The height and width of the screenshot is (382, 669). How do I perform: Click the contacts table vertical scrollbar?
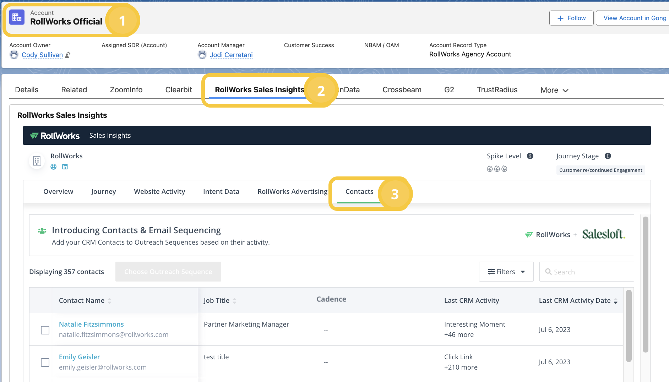[629, 326]
